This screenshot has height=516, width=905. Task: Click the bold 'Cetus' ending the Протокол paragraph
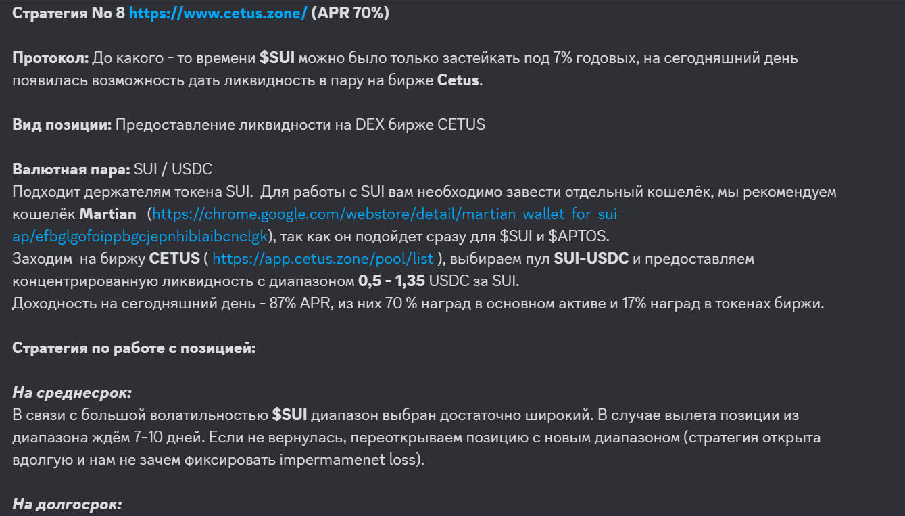click(x=458, y=80)
